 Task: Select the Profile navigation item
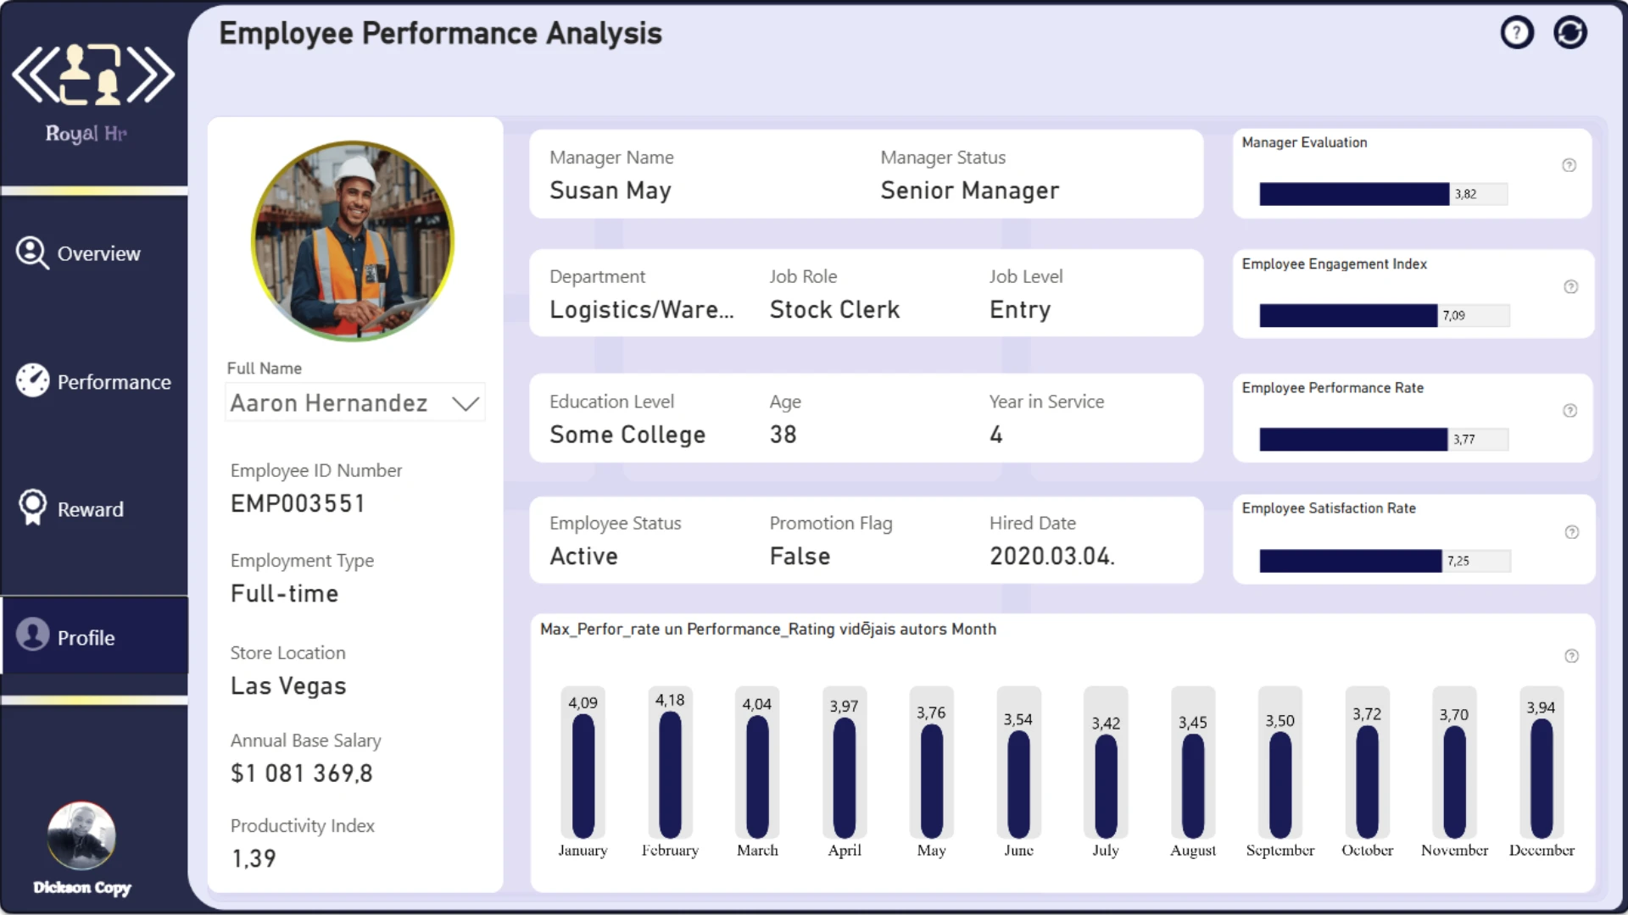point(85,637)
